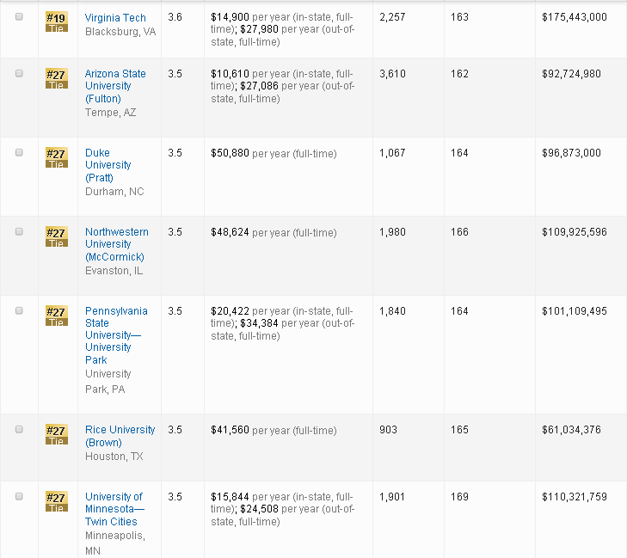
Task: Open the Rice University (Brown) link
Action: [120, 436]
